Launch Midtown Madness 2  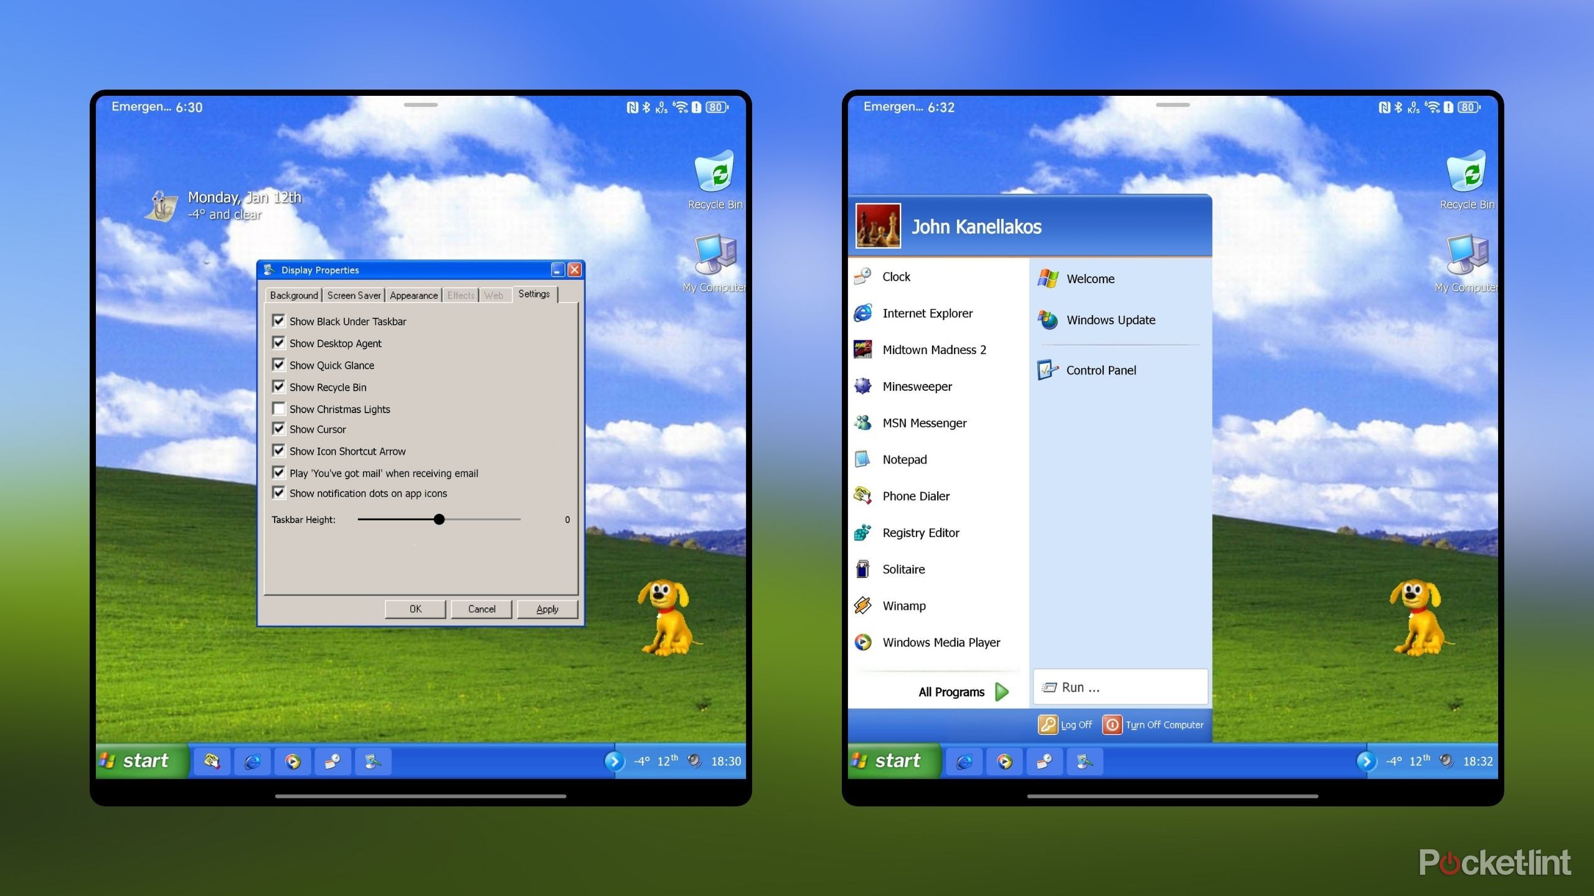[x=933, y=350]
